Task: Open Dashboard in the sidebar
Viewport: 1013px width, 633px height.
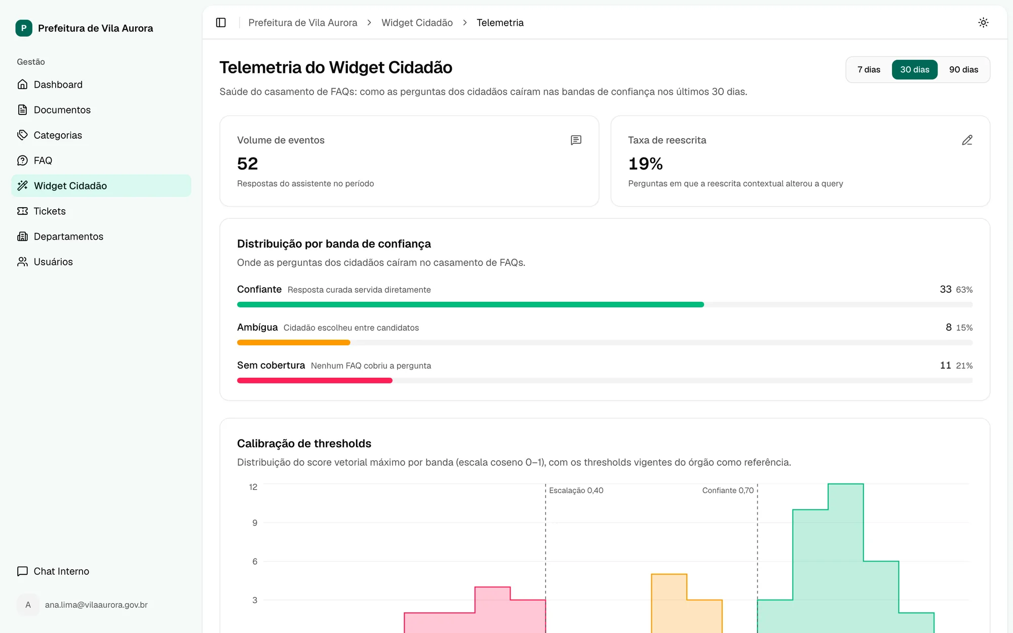Action: (x=101, y=85)
